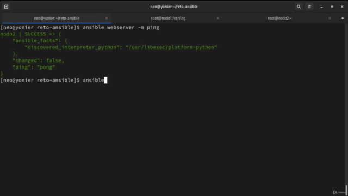Open the terminal search tool
The height and width of the screenshot is (196, 348).
[299, 7]
